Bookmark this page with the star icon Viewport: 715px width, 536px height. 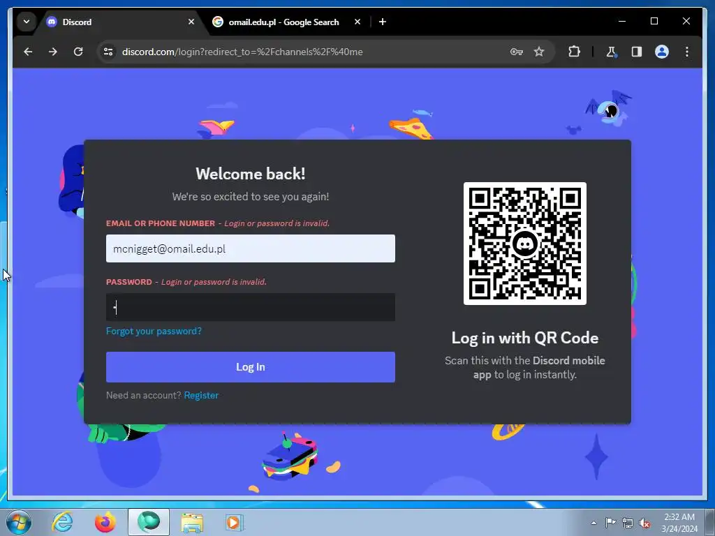coord(539,52)
